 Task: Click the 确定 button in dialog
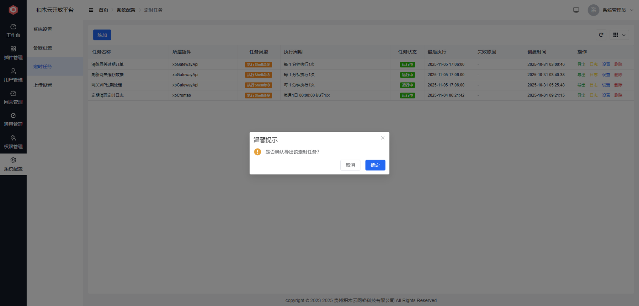(375, 165)
